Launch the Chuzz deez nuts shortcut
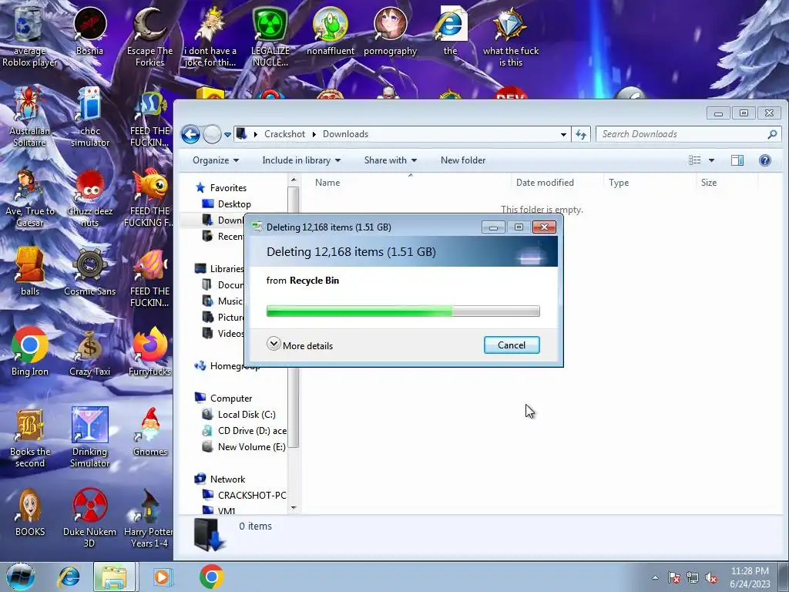The width and height of the screenshot is (789, 592). pyautogui.click(x=89, y=197)
